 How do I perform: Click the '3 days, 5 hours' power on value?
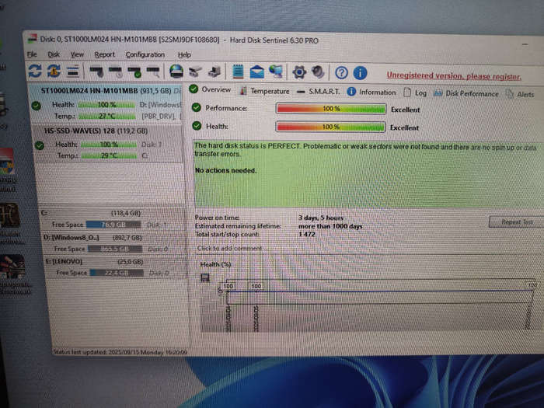pos(321,218)
